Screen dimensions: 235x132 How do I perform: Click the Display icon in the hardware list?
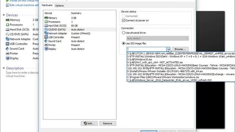click(46, 49)
